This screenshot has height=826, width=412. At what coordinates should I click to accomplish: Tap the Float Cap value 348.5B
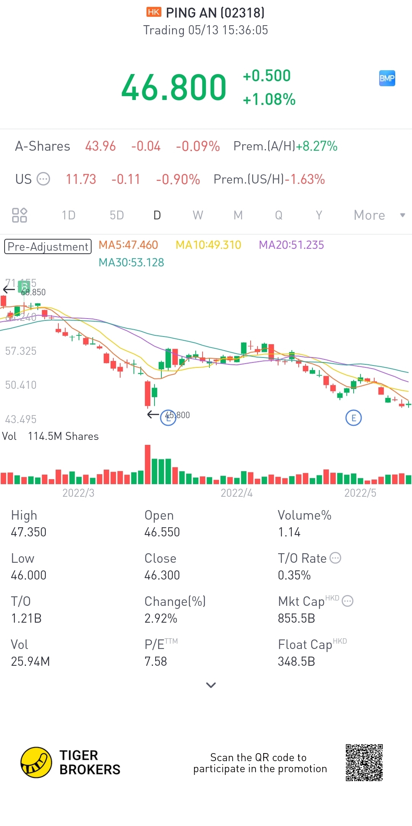tap(296, 661)
